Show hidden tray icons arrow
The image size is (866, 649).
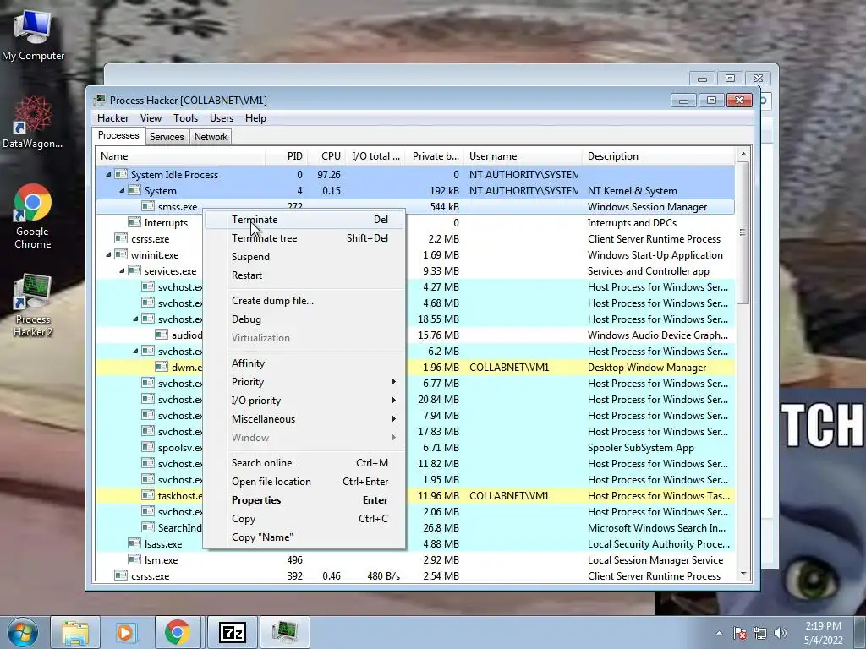click(719, 633)
